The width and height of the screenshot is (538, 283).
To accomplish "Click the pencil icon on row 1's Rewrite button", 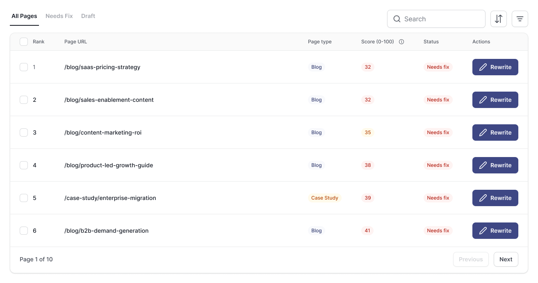I will [483, 67].
